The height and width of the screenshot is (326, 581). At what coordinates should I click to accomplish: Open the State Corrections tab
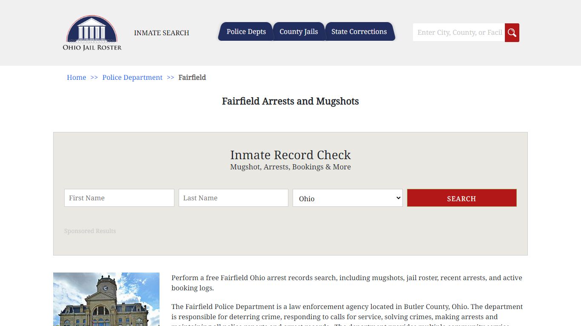359,31
